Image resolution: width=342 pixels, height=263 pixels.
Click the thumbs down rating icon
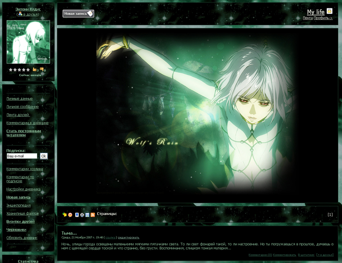[42, 69]
